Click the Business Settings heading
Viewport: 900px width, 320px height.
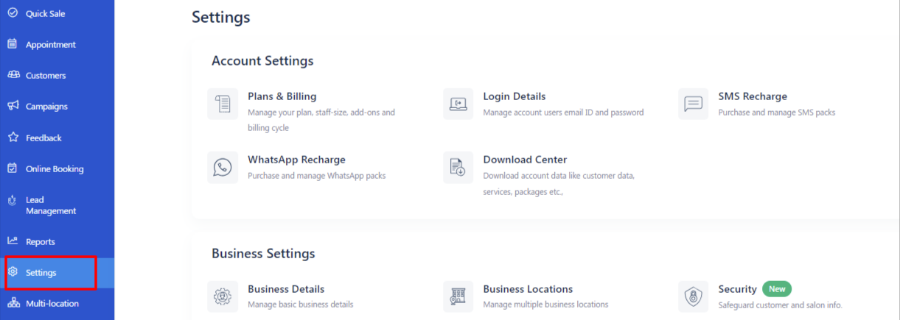coord(263,254)
